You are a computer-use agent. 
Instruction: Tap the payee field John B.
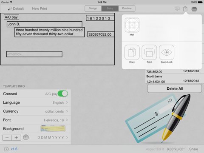point(45,24)
